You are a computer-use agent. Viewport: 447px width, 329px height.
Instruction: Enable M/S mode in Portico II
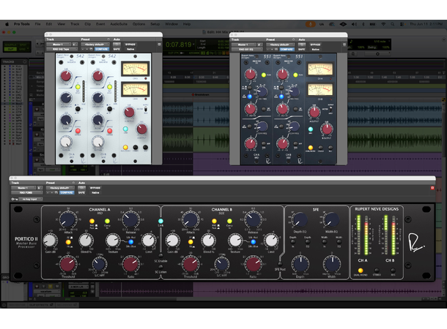pyautogui.click(x=393, y=270)
